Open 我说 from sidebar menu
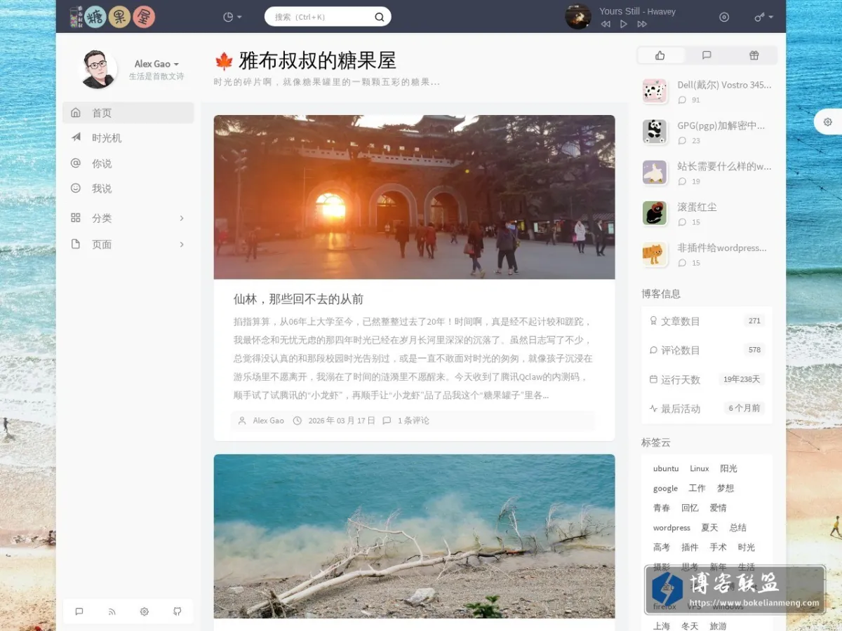The image size is (842, 631). [x=128, y=189]
